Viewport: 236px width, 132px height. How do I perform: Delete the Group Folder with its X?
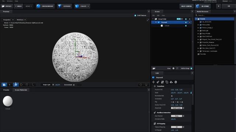(x=190, y=19)
